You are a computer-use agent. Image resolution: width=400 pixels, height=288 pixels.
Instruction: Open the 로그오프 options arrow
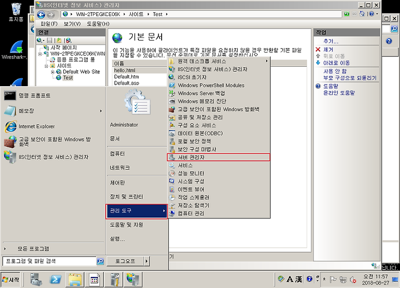(x=147, y=261)
